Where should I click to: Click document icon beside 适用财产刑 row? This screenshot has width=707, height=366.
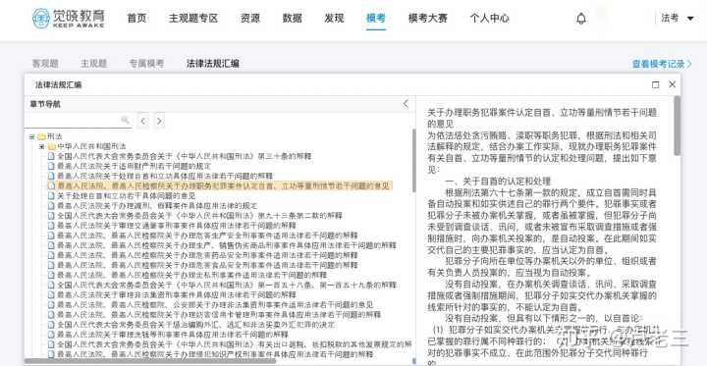51,166
